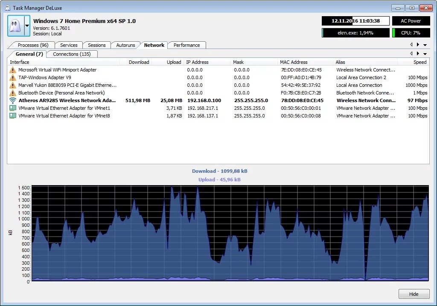The image size is (437, 306).
Task: Click the Local Area Connection 2 alias
Action: tap(361, 77)
